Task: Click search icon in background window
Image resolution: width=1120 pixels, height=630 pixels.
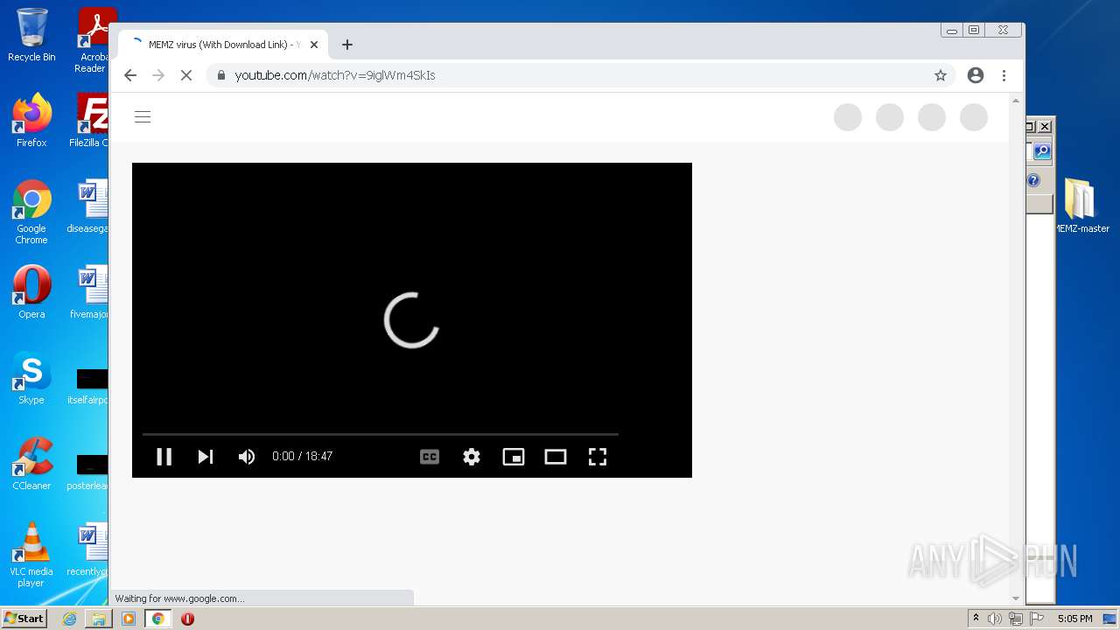Action: (1042, 151)
